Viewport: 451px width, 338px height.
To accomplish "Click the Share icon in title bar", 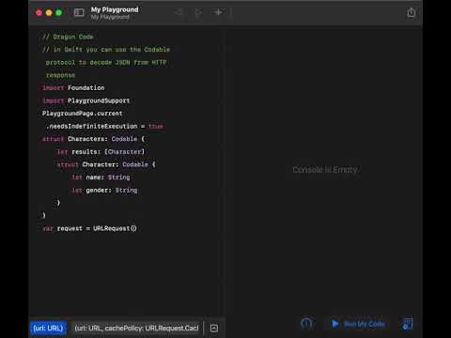I will [x=412, y=12].
